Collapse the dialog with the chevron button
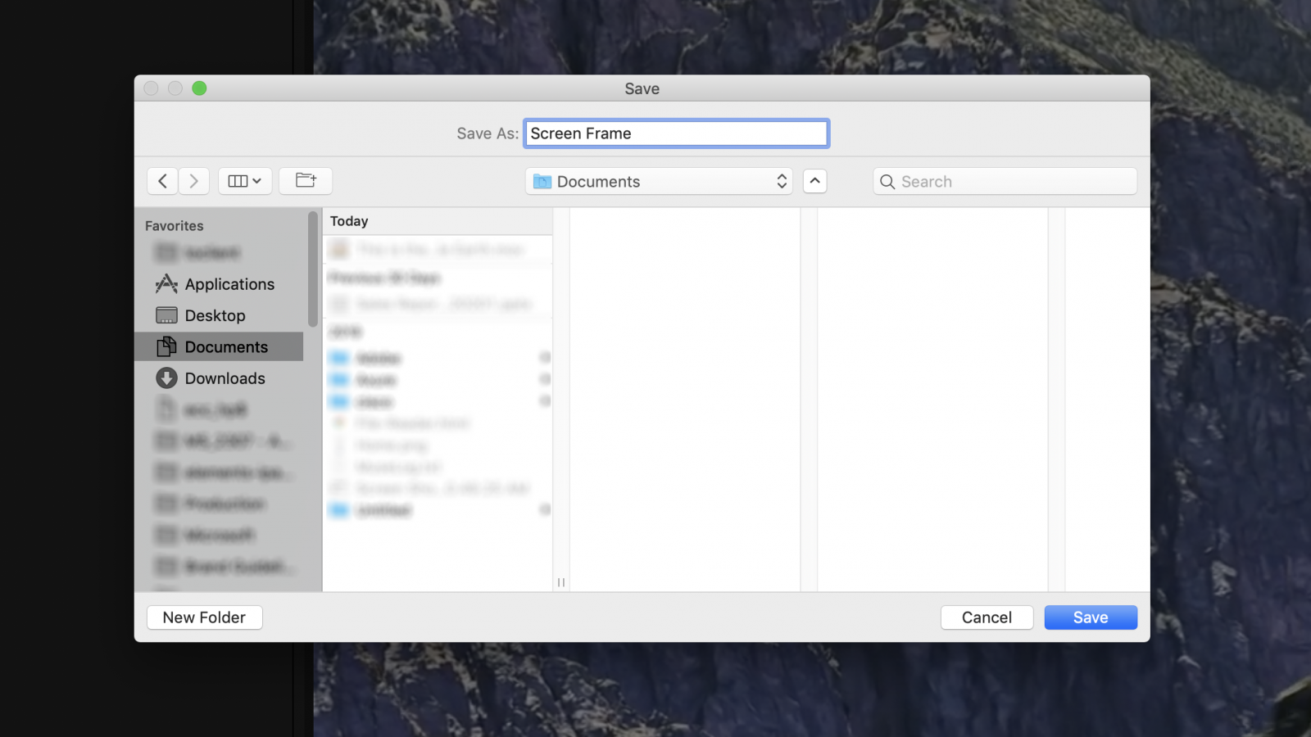 click(814, 181)
